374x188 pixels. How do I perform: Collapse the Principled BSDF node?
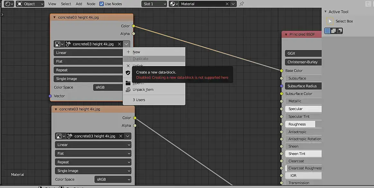pos(286,35)
